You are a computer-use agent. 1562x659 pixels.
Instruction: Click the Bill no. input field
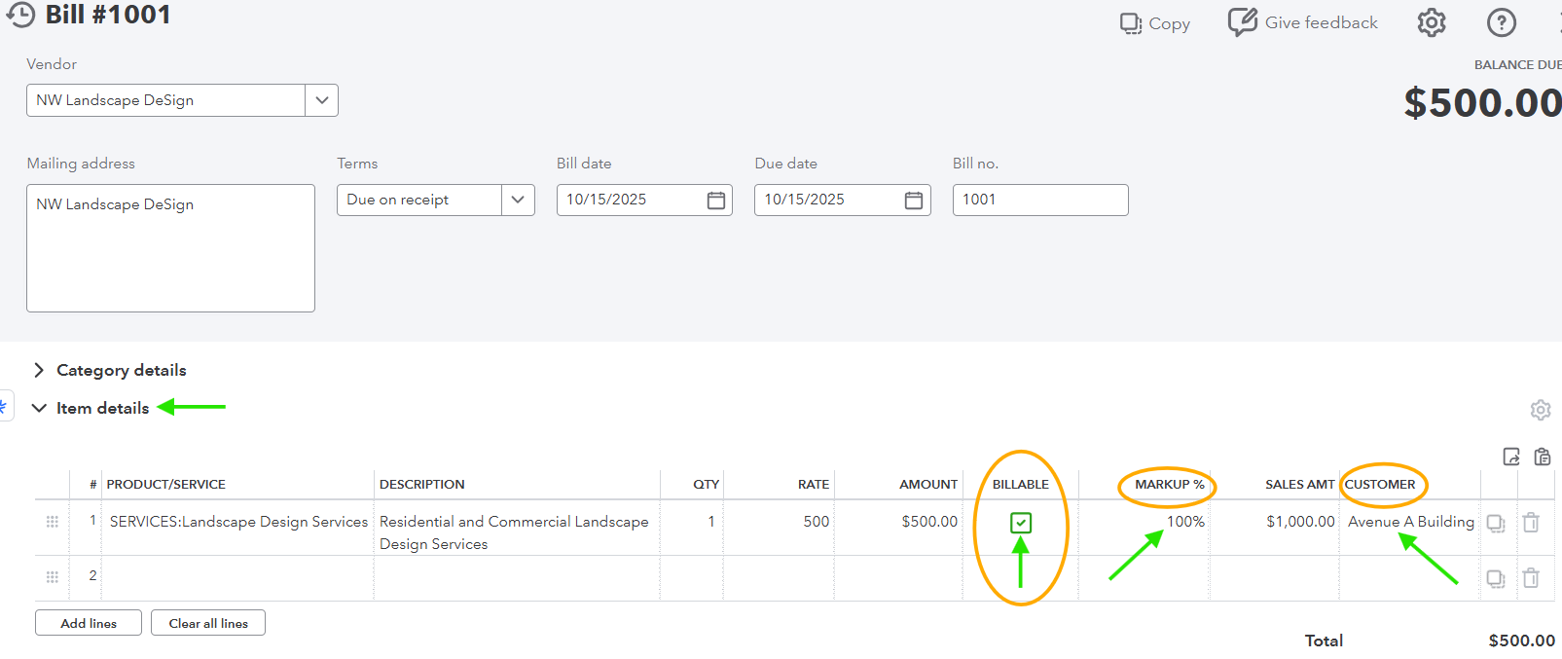1039,200
